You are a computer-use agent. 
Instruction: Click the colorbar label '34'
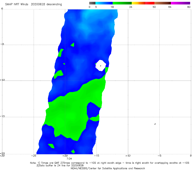131,7
